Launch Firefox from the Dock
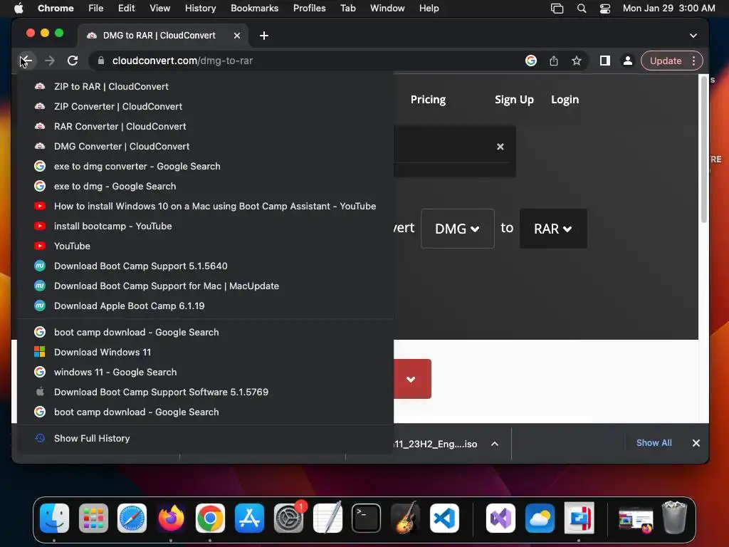 click(x=171, y=518)
